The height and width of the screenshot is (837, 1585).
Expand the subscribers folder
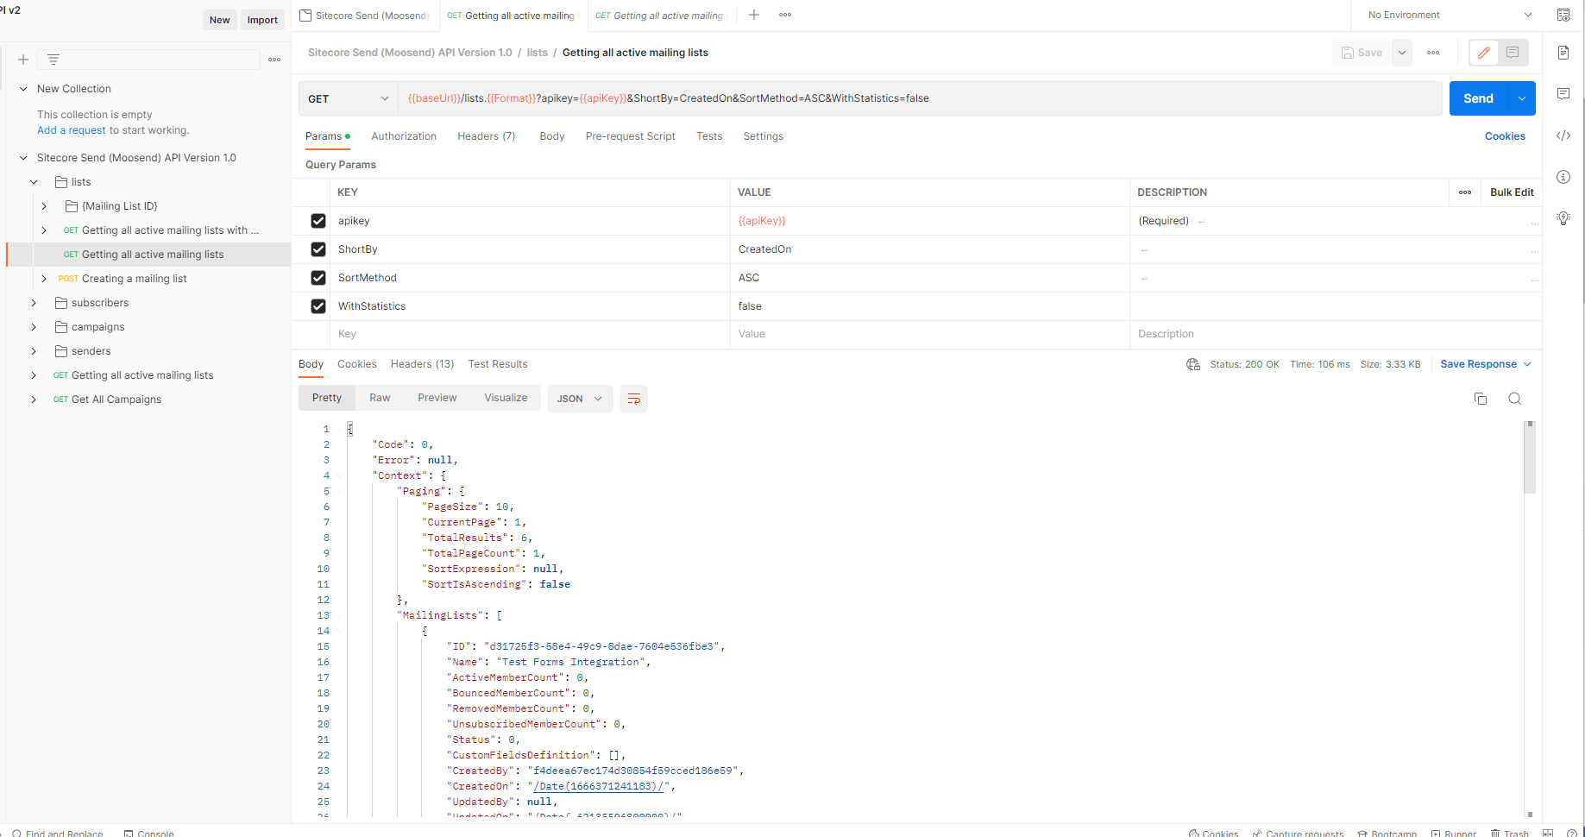pyautogui.click(x=34, y=303)
